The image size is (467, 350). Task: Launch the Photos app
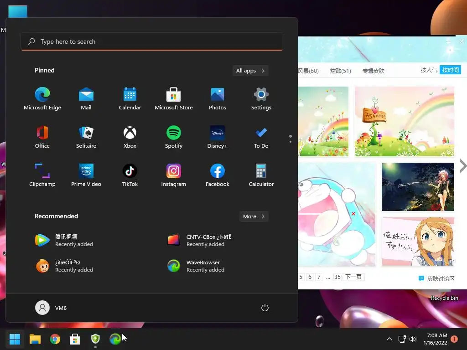point(218,99)
